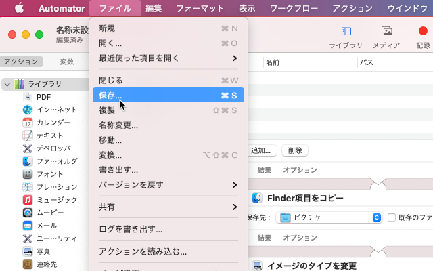Open the Apple menu
The height and width of the screenshot is (271, 433).
19,8
